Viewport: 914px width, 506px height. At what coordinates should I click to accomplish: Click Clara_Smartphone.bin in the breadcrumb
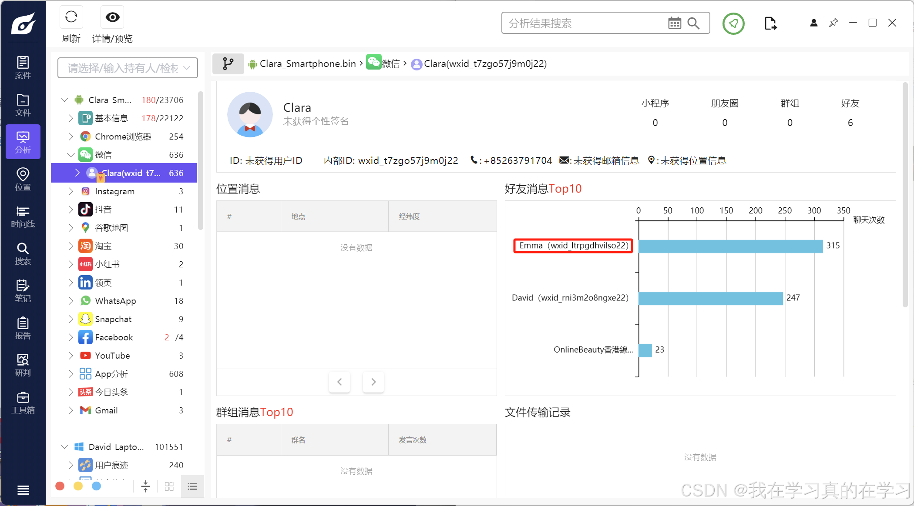[x=307, y=64]
